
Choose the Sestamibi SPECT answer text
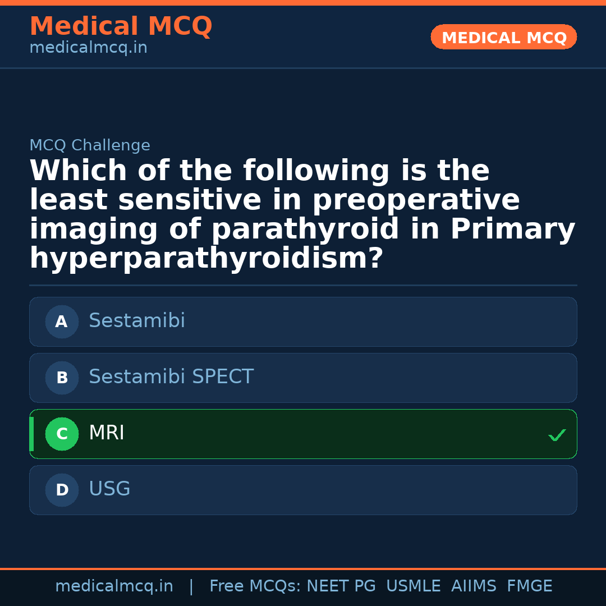(x=171, y=377)
